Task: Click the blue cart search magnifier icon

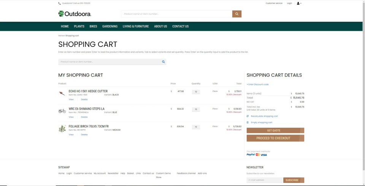Action: 163,62
